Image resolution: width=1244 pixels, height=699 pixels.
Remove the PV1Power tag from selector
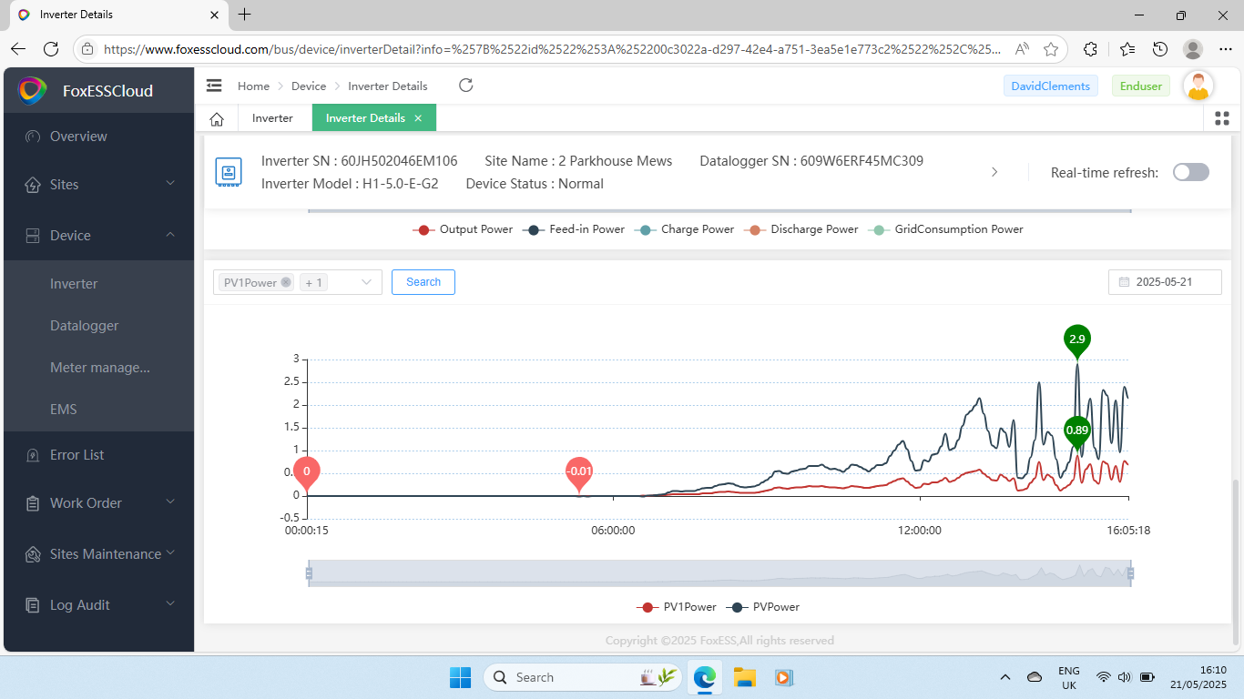(x=286, y=282)
